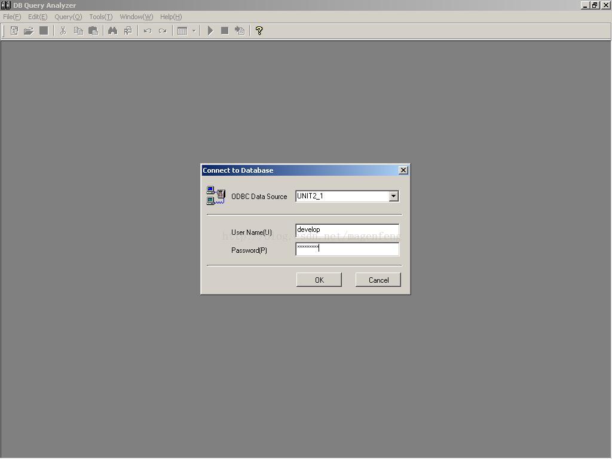Click the Save icon in toolbar
The height and width of the screenshot is (459, 612).
tap(44, 30)
